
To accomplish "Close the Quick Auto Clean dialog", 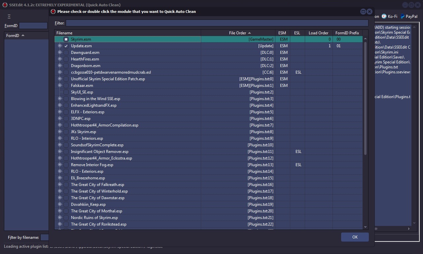I will 370,12.
